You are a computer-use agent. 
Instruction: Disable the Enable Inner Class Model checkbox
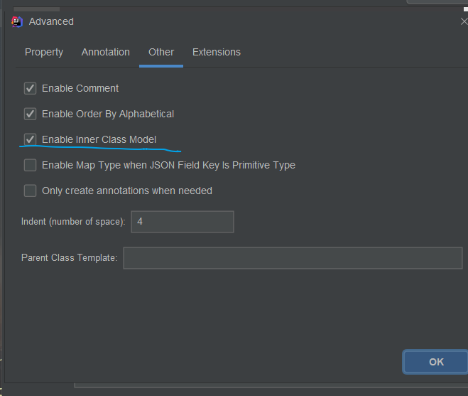[x=30, y=139]
